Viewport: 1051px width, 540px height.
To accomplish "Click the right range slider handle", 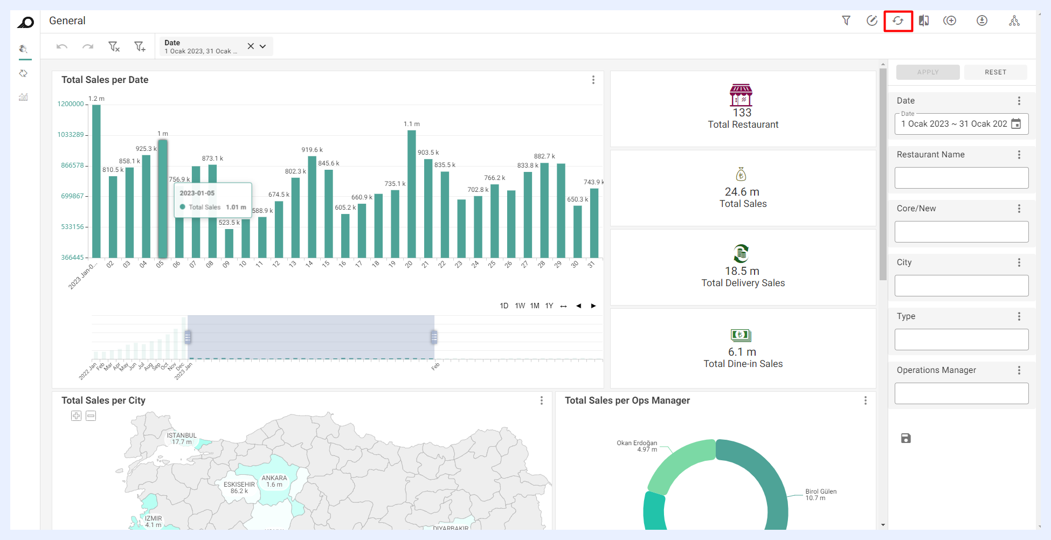I will 434,337.
